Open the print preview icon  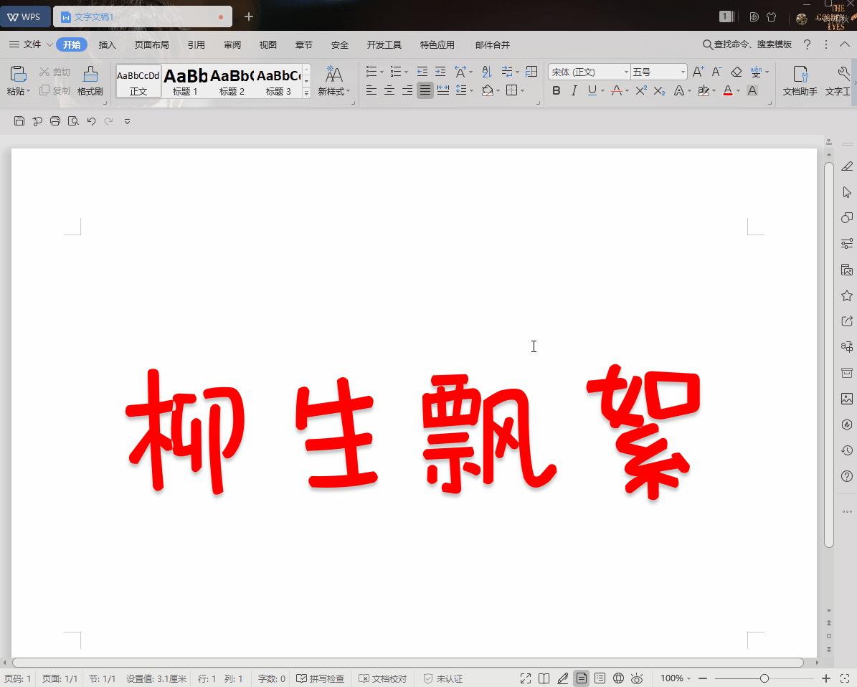click(x=72, y=121)
